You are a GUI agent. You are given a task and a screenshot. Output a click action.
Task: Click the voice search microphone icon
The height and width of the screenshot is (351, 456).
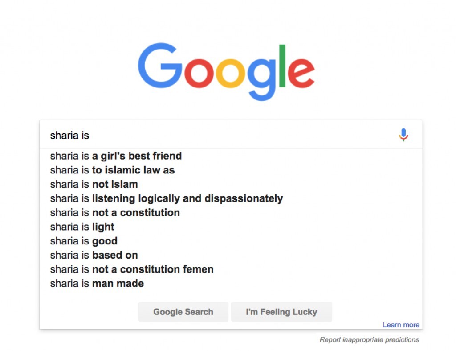pos(403,135)
